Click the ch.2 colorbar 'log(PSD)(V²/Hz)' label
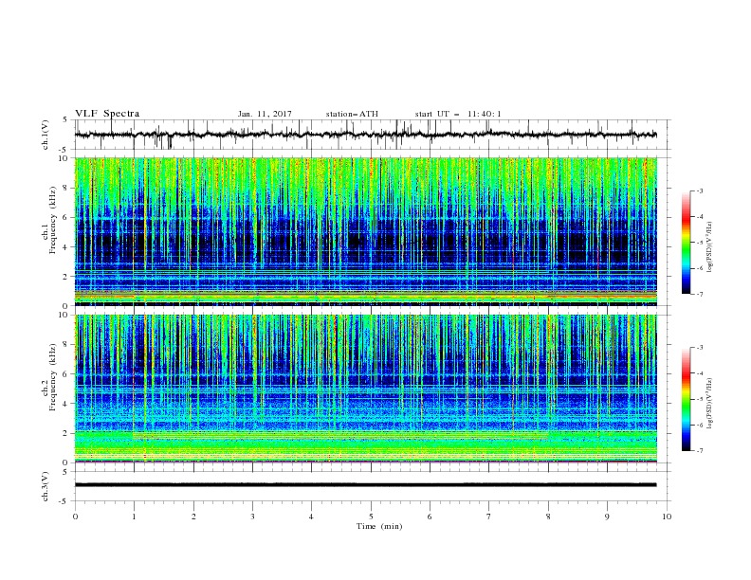 point(710,404)
